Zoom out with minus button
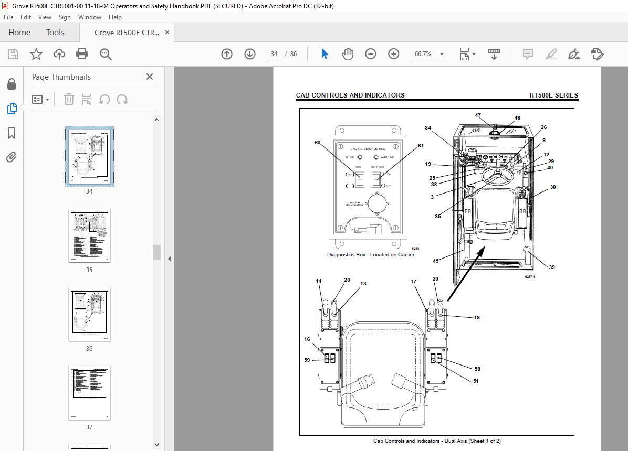 [x=371, y=54]
